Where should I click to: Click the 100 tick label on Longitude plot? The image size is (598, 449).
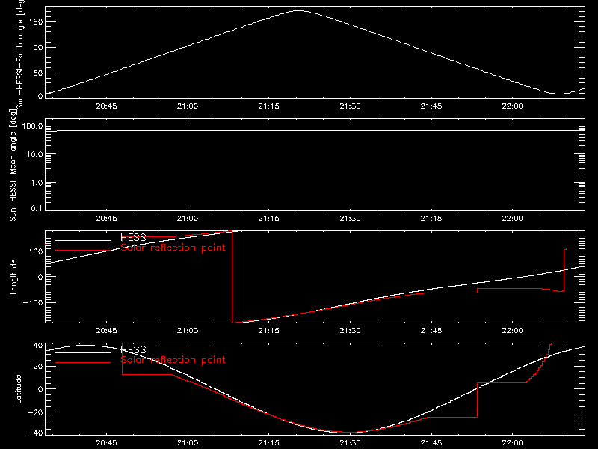click(x=35, y=251)
